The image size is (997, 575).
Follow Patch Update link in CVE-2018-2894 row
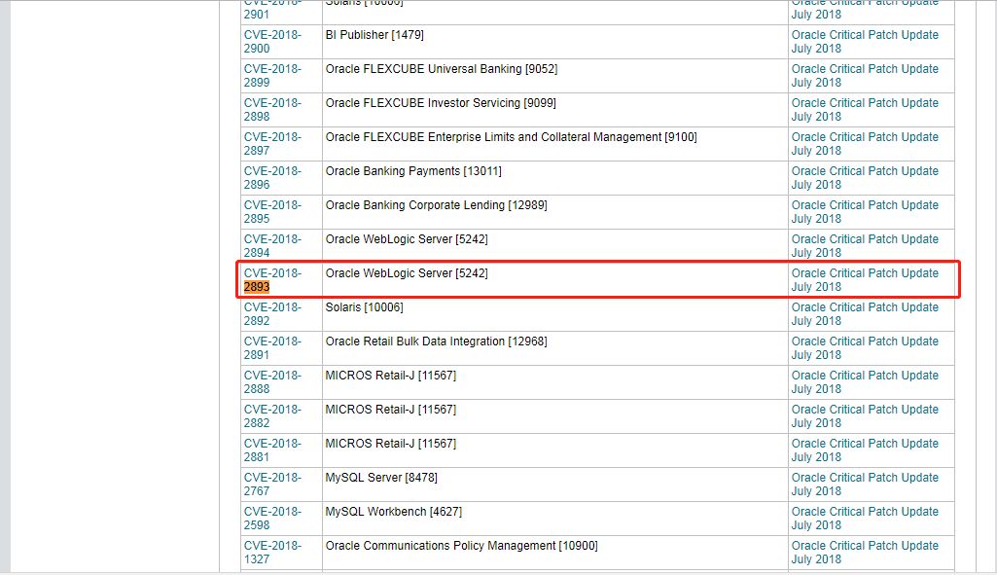(x=865, y=245)
